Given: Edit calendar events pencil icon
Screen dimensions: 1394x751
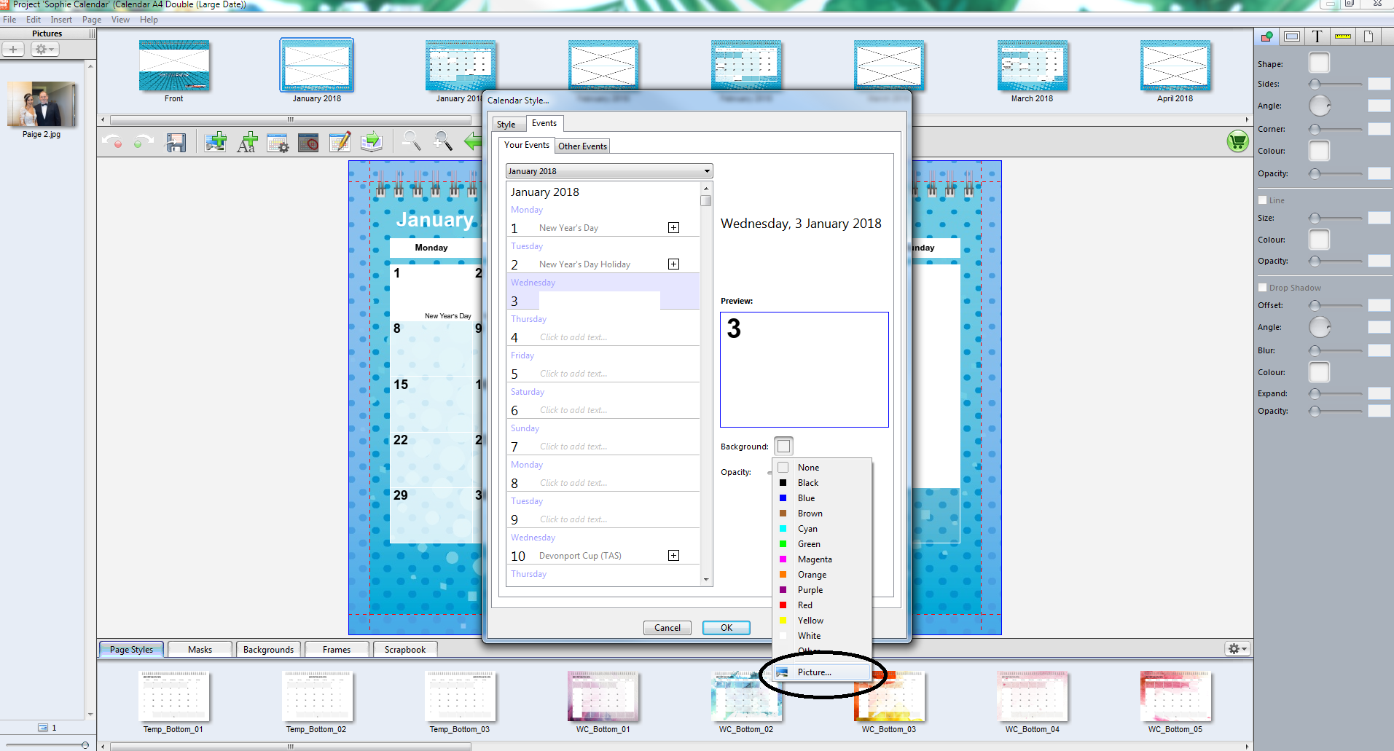Looking at the screenshot, I should pyautogui.click(x=340, y=141).
